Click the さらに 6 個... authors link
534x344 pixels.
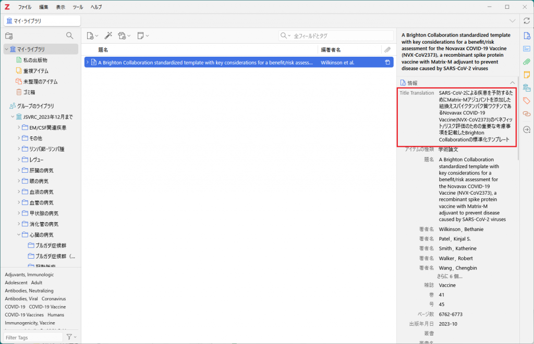pos(450,276)
